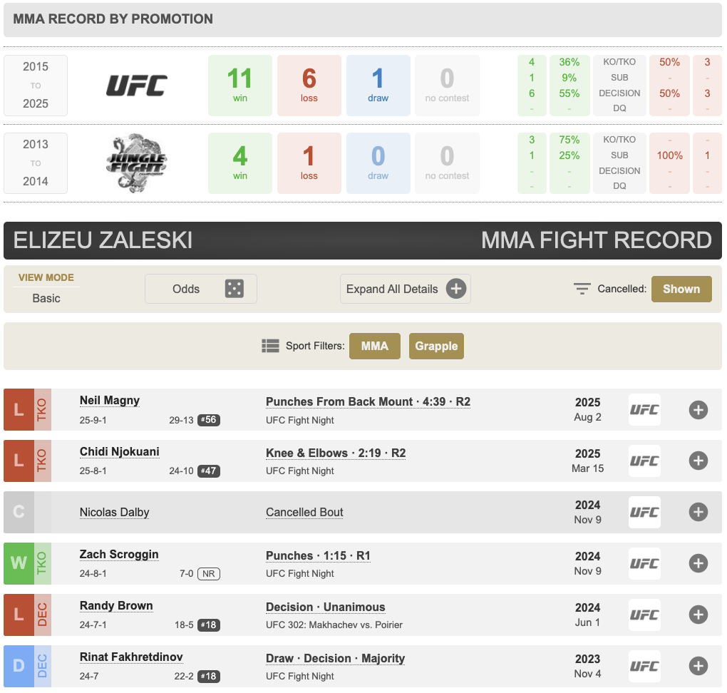This screenshot has height=693, width=727.
Task: Click the green UFC 11 win box
Action: coord(240,86)
